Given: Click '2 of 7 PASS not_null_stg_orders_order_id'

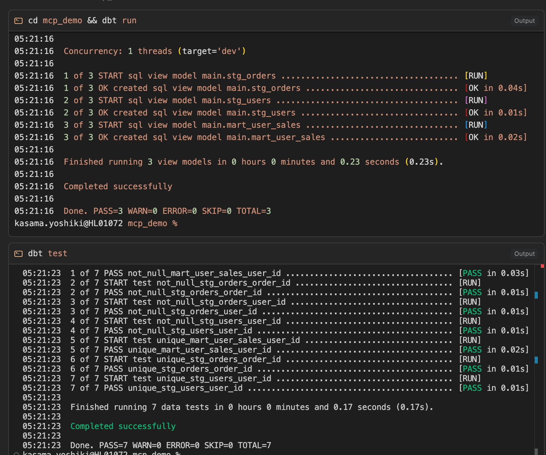Looking at the screenshot, I should [166, 292].
